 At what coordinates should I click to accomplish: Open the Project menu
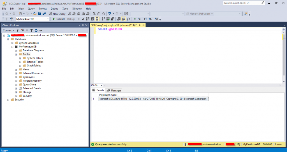point(43,9)
